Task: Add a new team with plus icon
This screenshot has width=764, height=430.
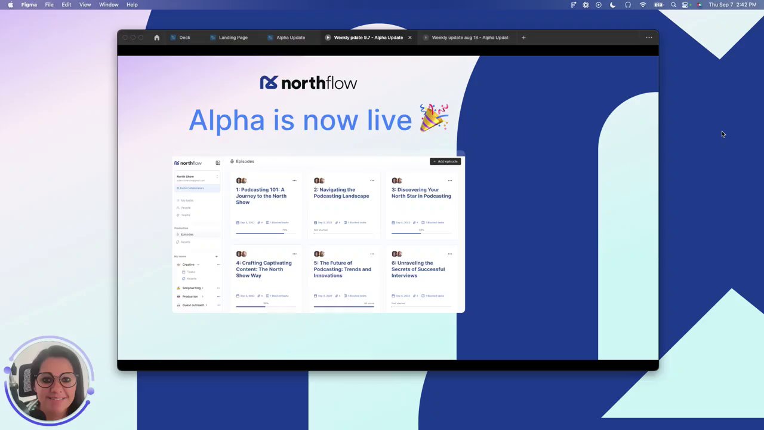Action: click(x=217, y=256)
